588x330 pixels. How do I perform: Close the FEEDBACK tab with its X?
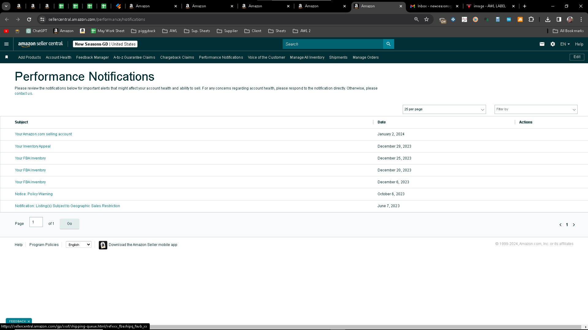coord(29,321)
